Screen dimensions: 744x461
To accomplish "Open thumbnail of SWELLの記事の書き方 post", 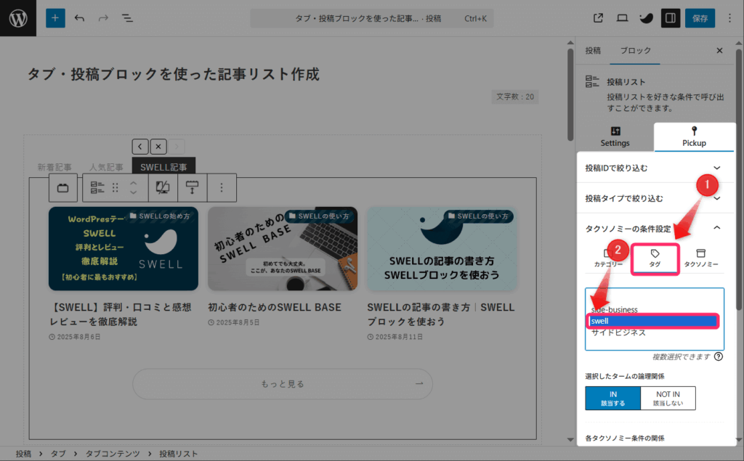I will tap(442, 248).
